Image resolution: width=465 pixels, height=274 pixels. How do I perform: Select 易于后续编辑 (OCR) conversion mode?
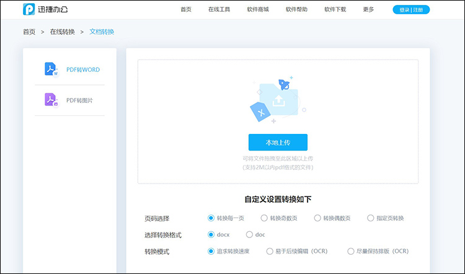(297, 251)
